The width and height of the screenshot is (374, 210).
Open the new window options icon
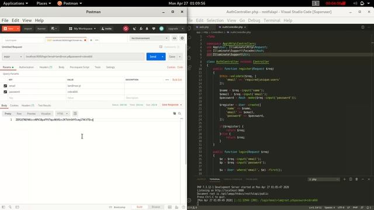[54, 29]
